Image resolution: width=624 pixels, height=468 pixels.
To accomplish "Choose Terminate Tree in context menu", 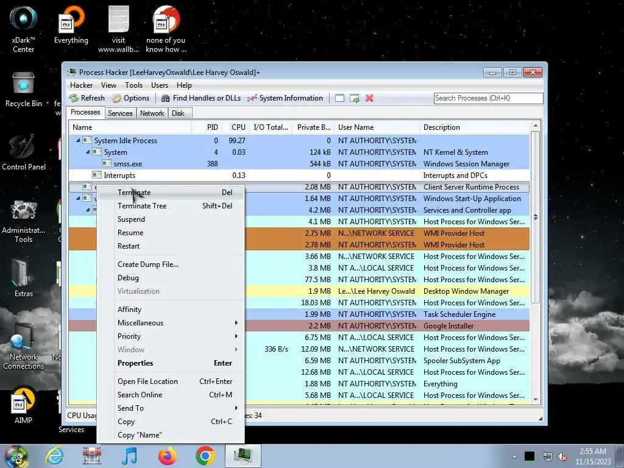I will [171, 206].
